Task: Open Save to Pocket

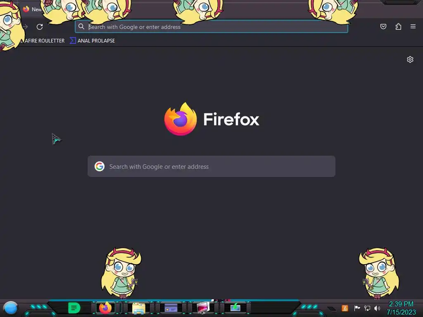Action: [383, 26]
